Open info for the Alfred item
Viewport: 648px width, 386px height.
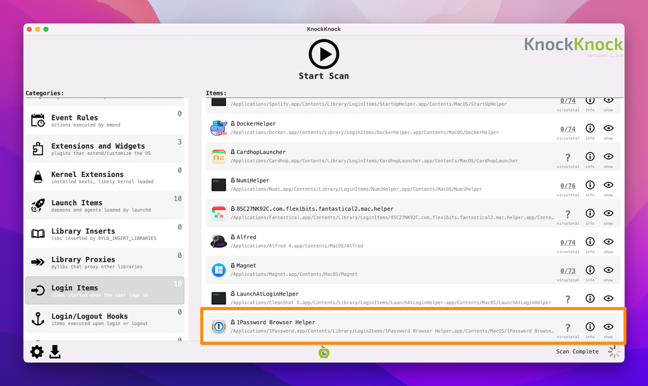coord(590,243)
